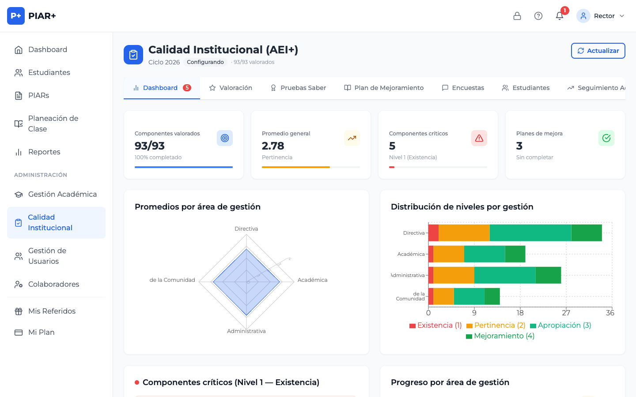Screen dimensions: 636x397
Task: Switch to the Encuestas tab
Action: (463, 88)
